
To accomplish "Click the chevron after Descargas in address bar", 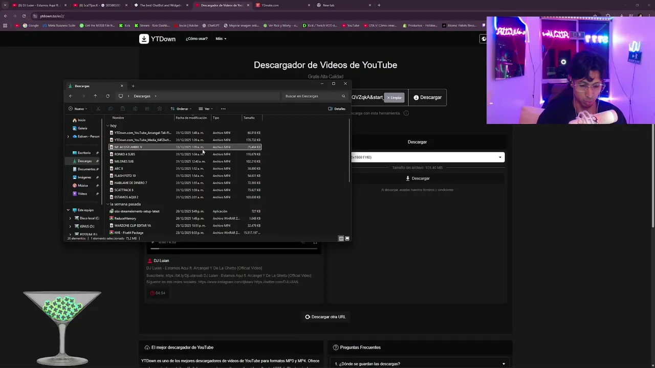I will pyautogui.click(x=156, y=96).
